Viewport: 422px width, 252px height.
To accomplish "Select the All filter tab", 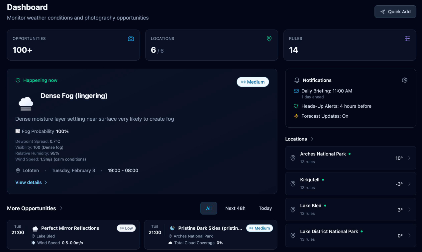I will [209, 208].
